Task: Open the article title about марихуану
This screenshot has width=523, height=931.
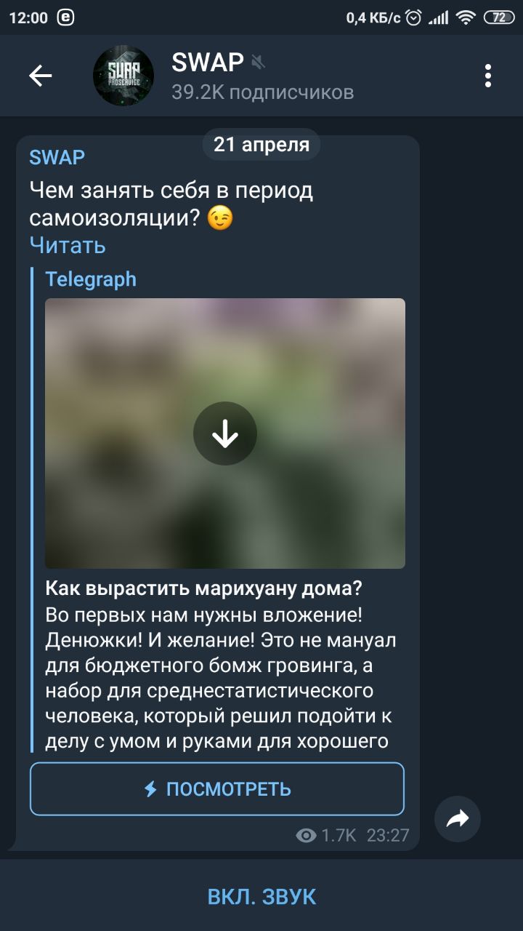Action: coord(204,588)
